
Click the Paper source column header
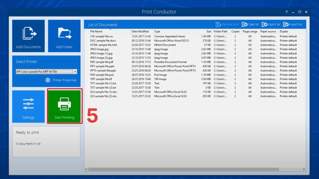[x=268, y=31]
